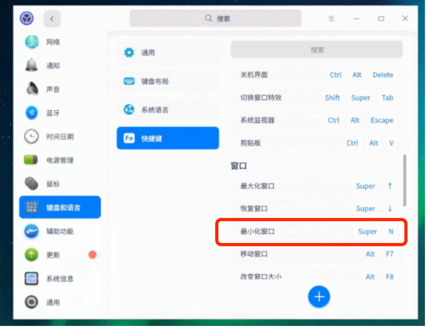Click the Date and Time clock icon
The width and height of the screenshot is (426, 327).
(x=32, y=137)
